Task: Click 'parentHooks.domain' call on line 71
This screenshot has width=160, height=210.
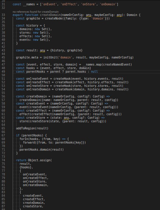Action: 35,149
